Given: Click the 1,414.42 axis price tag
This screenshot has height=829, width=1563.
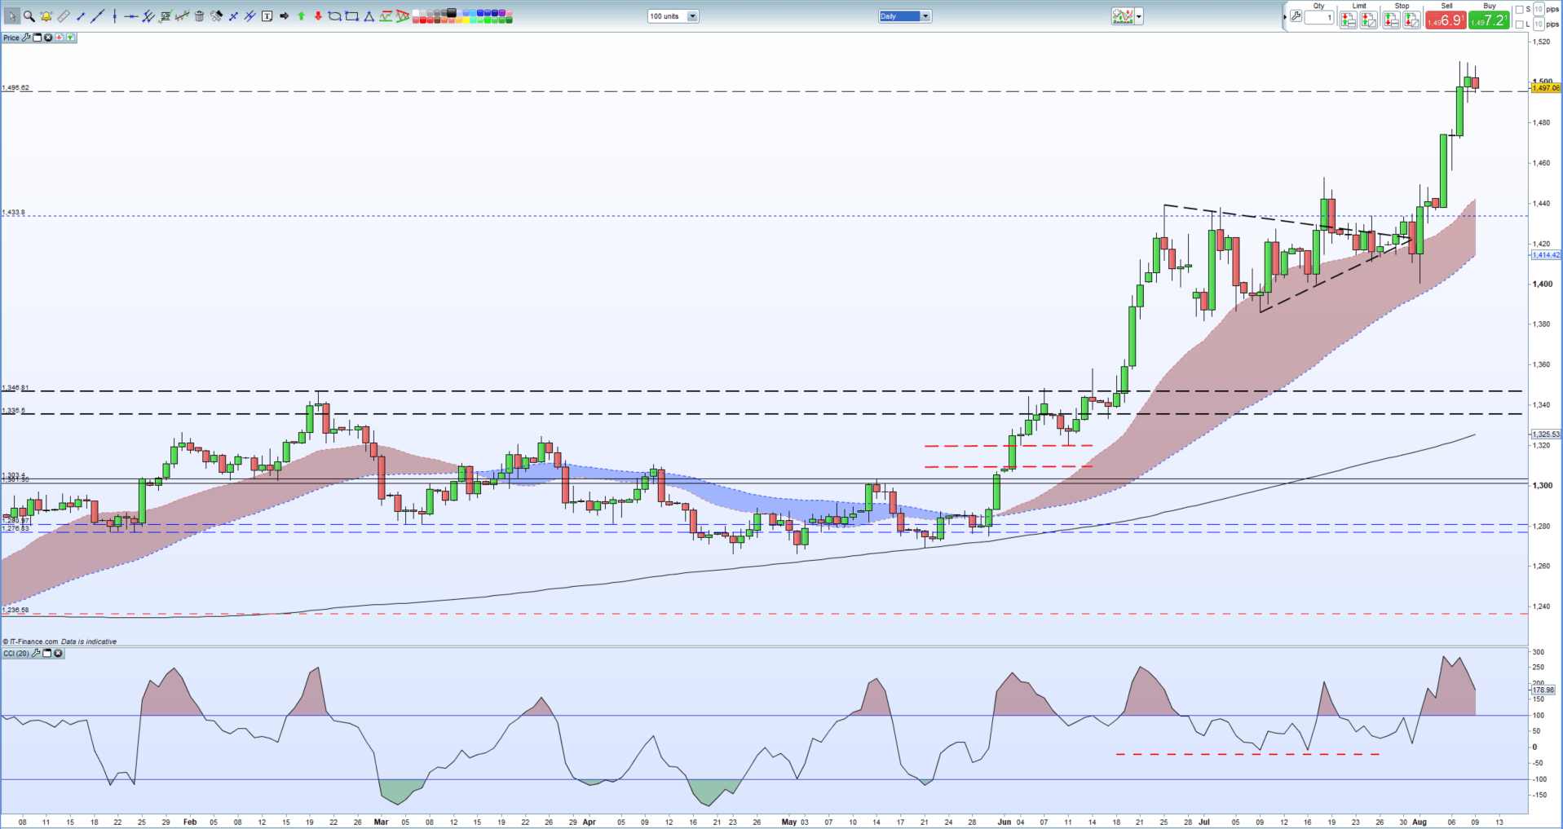Looking at the screenshot, I should click(x=1546, y=255).
